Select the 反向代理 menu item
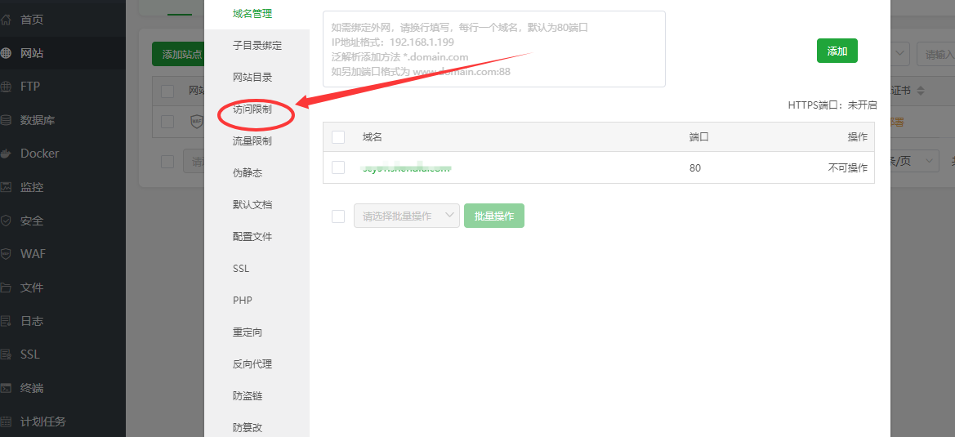This screenshot has height=437, width=955. (x=252, y=364)
